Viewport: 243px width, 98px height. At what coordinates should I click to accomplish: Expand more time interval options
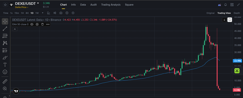pyautogui.click(x=43, y=13)
